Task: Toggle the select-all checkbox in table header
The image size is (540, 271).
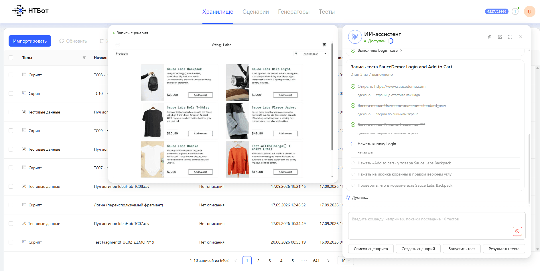Action: point(11,58)
